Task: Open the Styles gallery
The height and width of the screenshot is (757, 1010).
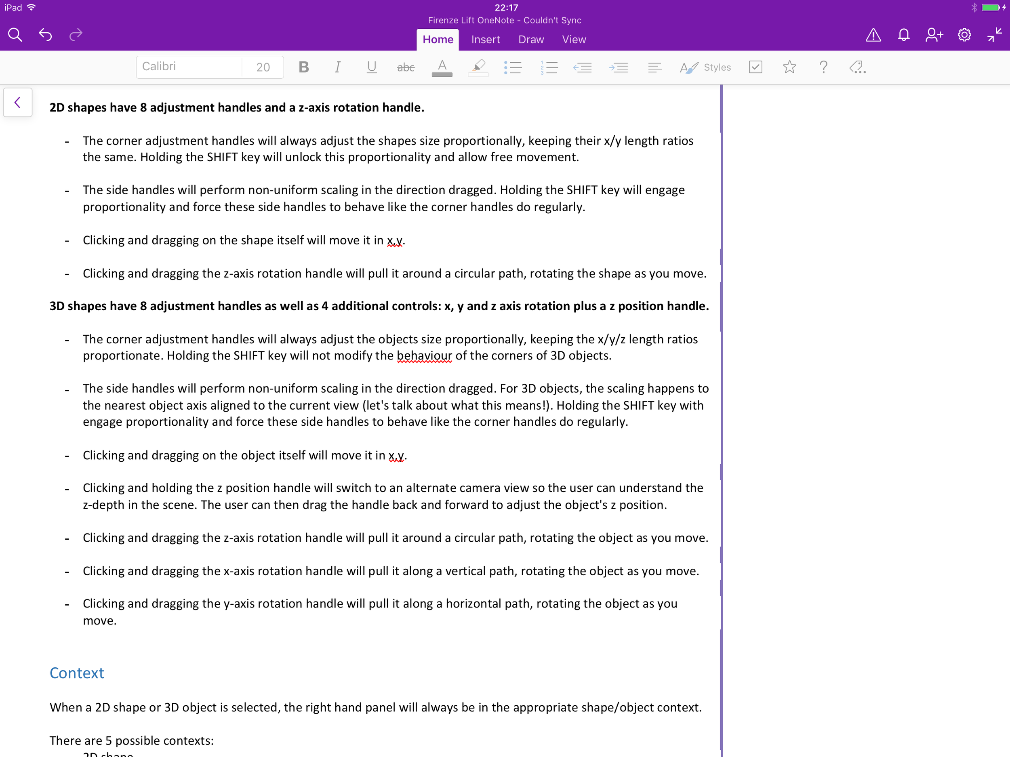Action: [x=705, y=67]
